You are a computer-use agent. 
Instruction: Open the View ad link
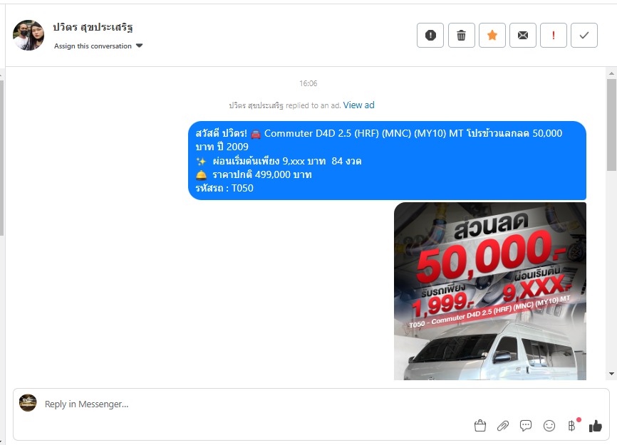[358, 105]
